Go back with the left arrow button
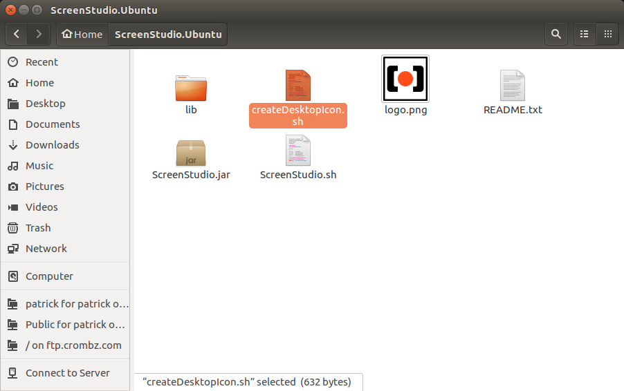 click(17, 34)
